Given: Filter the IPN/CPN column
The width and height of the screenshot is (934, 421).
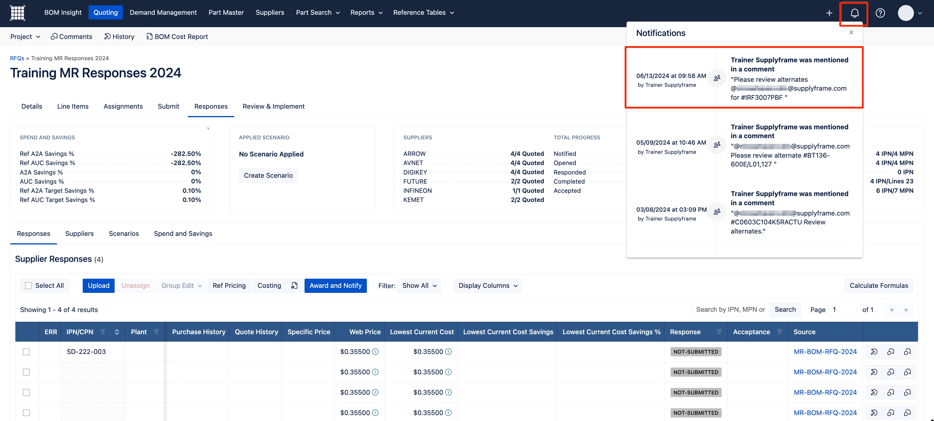Looking at the screenshot, I should point(102,332).
